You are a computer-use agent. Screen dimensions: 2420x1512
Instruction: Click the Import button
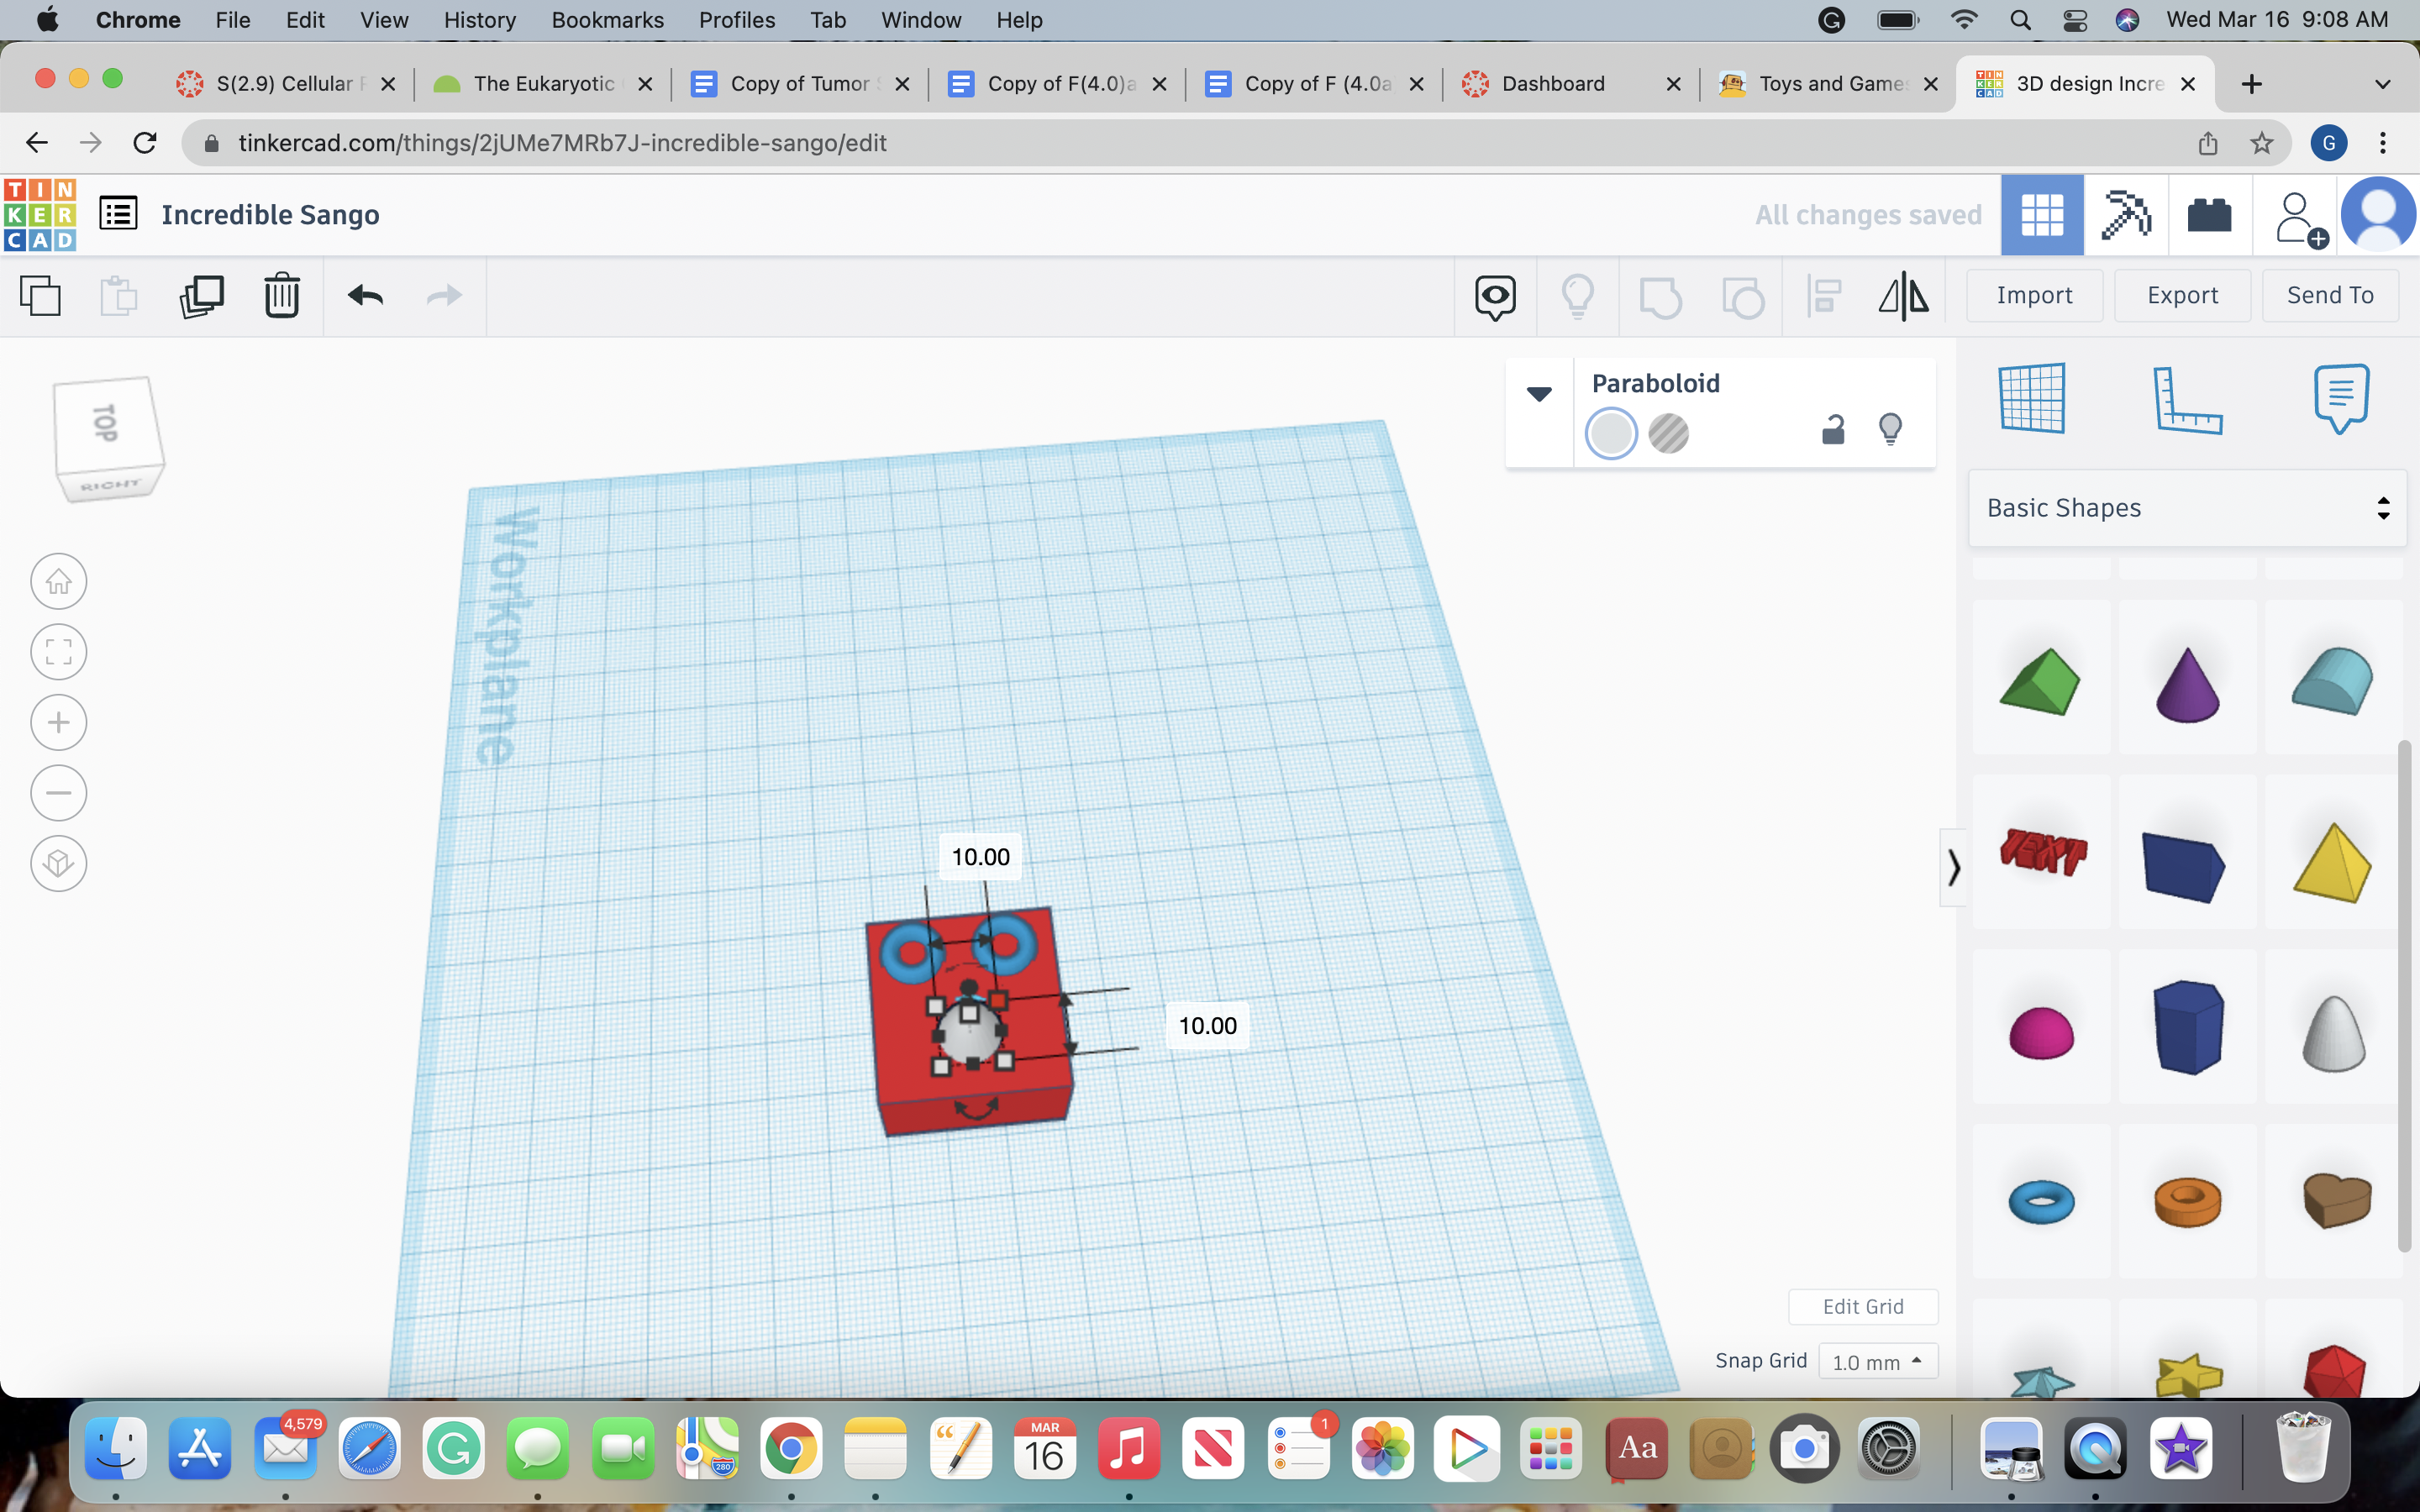pos(2035,294)
